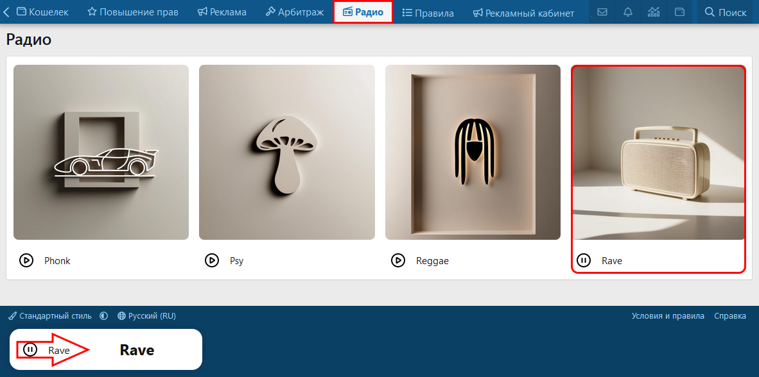This screenshot has width=759, height=377.
Task: Open the Справка footer link
Action: coord(730,315)
